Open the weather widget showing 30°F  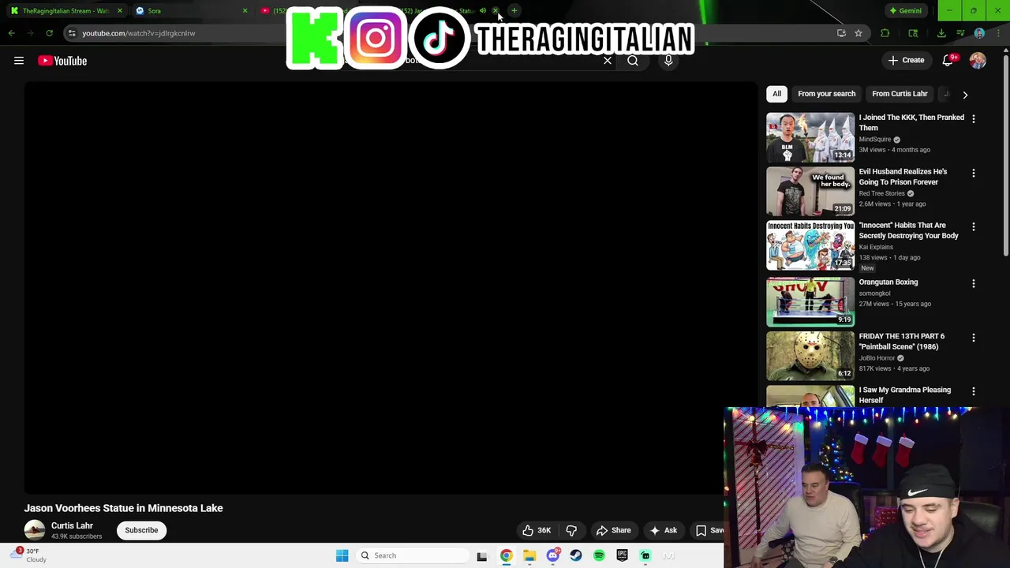(30, 555)
